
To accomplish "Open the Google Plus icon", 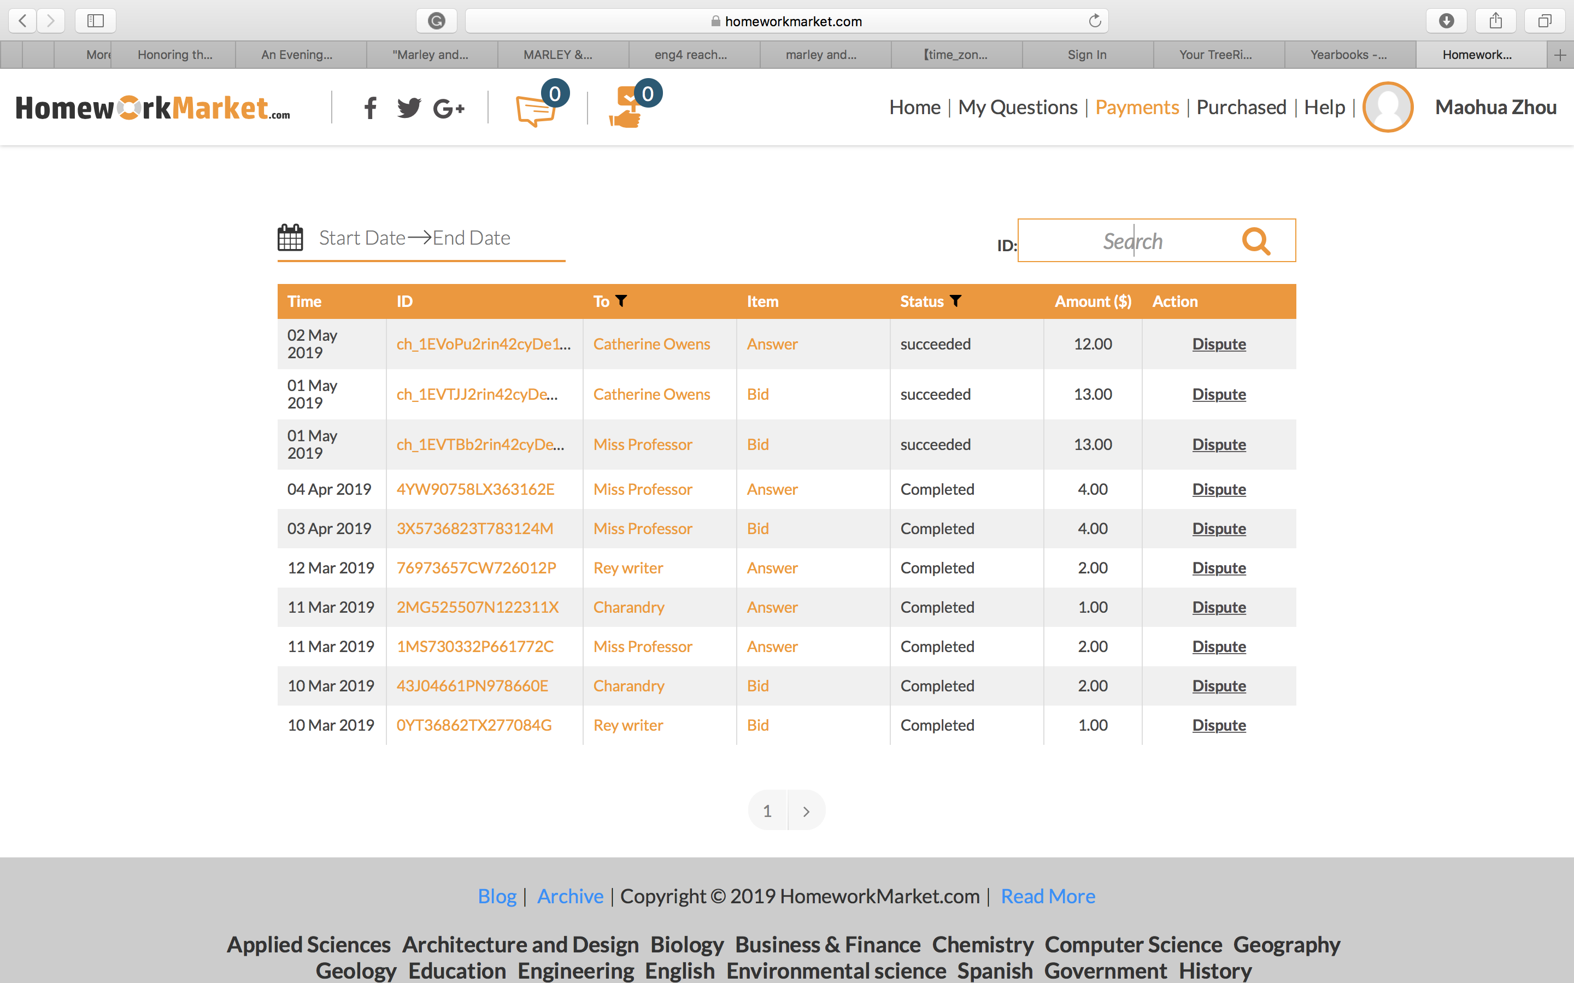I will [449, 108].
